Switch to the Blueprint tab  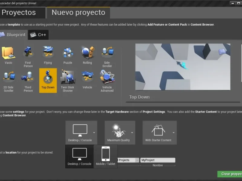[x=14, y=35]
